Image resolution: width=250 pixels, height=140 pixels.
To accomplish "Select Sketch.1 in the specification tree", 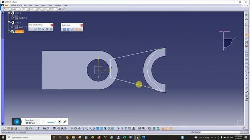I will pyautogui.click(x=23, y=18).
